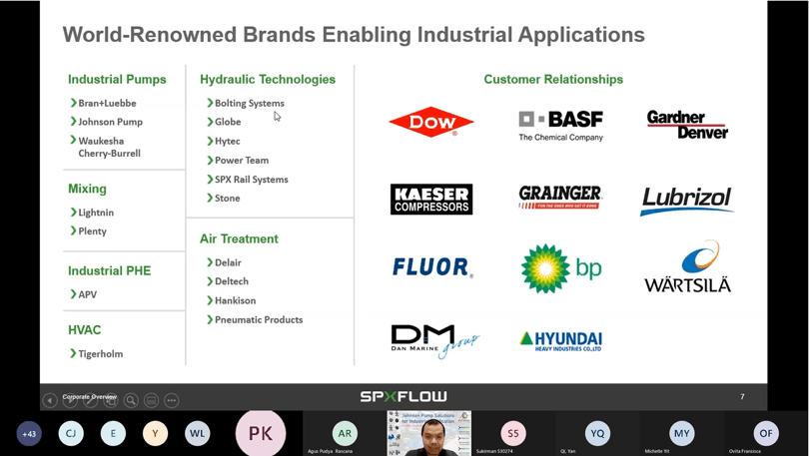Click the SPX Rail Systems bullet
The height and width of the screenshot is (456, 809).
(x=248, y=180)
